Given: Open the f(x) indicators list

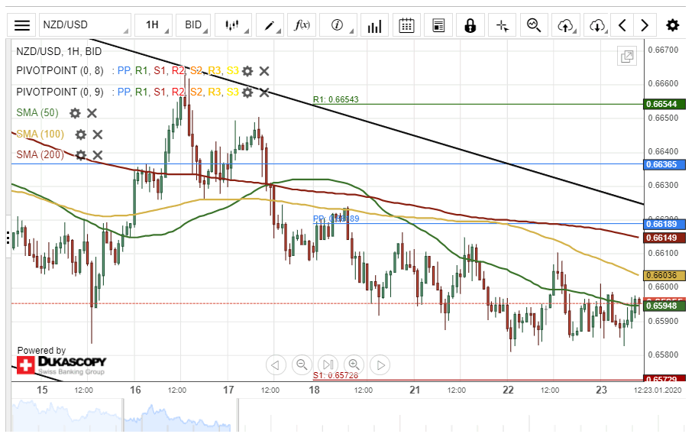Looking at the screenshot, I should 302,24.
